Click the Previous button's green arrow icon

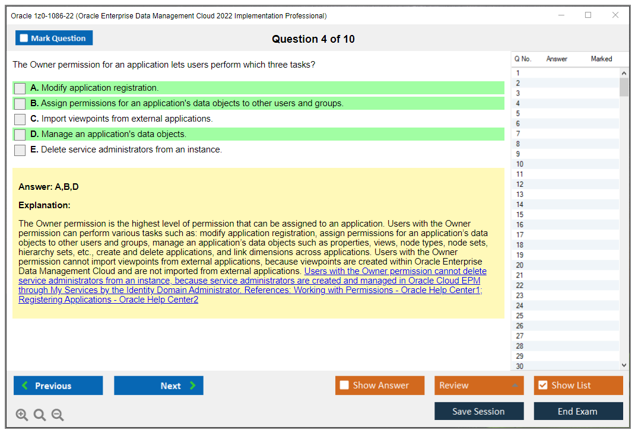click(24, 385)
